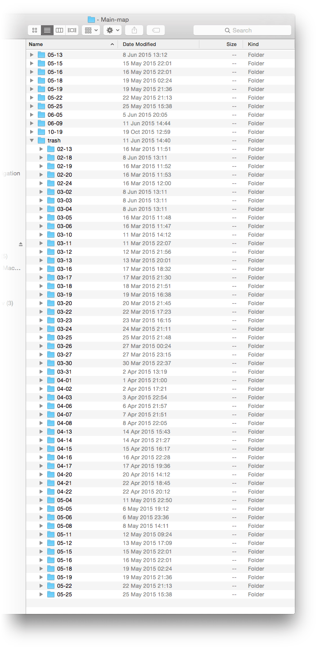The image size is (320, 650).
Task: Expand the 06-09 folder
Action: click(x=32, y=124)
